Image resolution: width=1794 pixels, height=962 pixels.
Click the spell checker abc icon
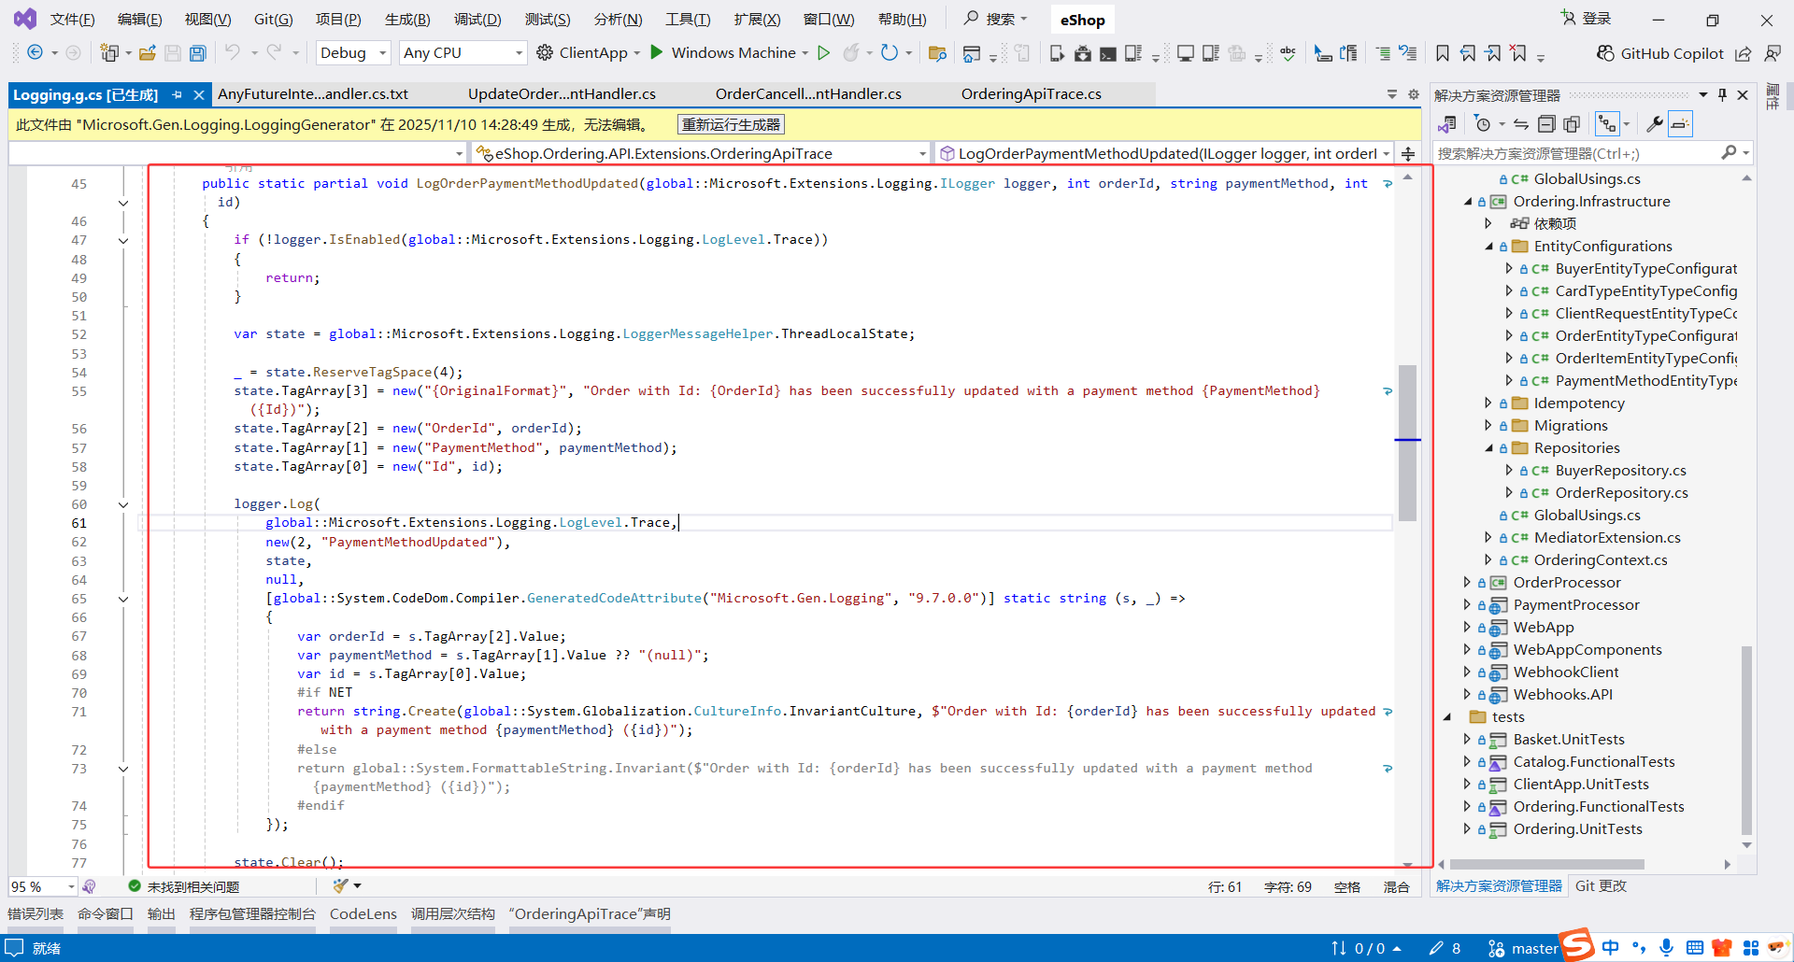1289,53
